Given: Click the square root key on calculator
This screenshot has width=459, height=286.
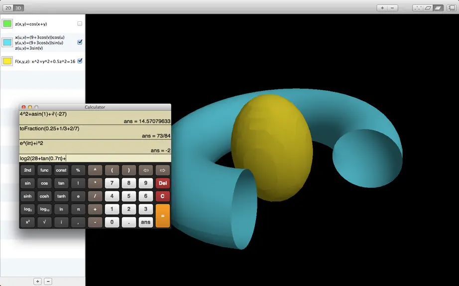Looking at the screenshot, I should click(x=44, y=222).
